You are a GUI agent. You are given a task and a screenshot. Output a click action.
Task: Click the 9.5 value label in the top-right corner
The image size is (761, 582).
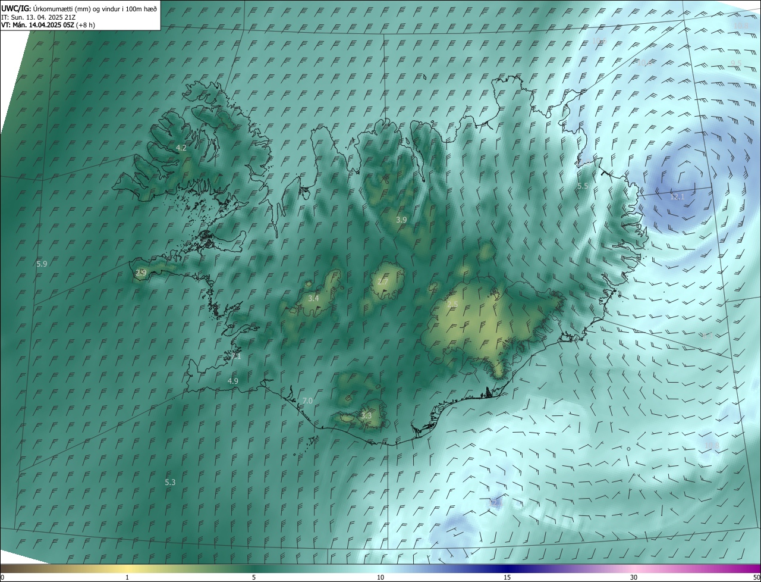736,63
